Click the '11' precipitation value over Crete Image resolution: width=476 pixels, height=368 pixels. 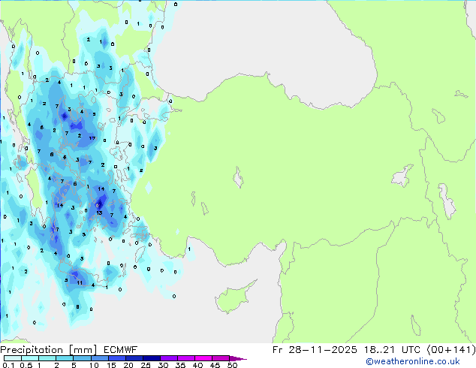[x=80, y=282]
